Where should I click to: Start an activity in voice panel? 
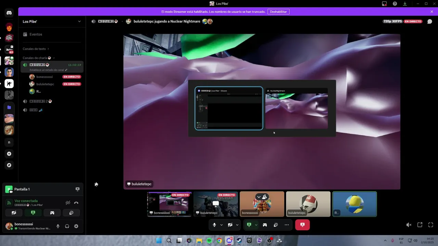pos(52,213)
